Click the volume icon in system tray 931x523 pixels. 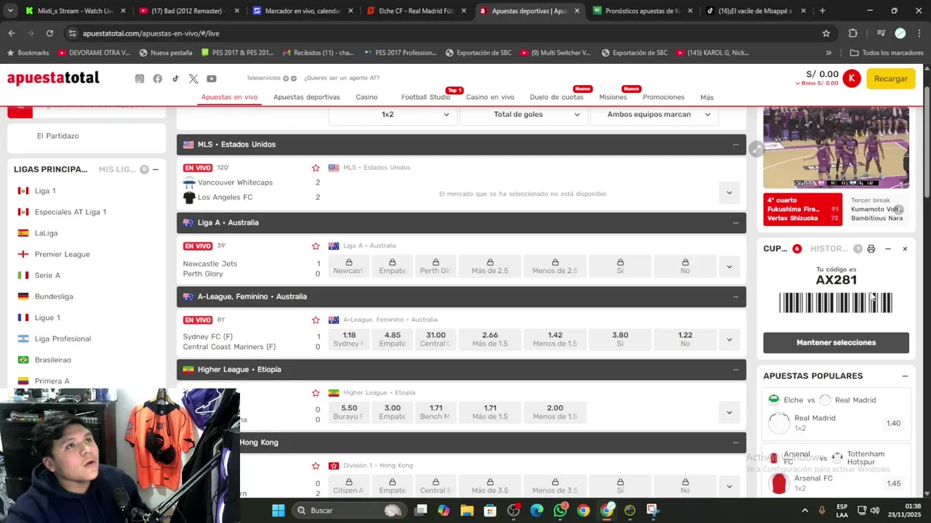point(874,510)
